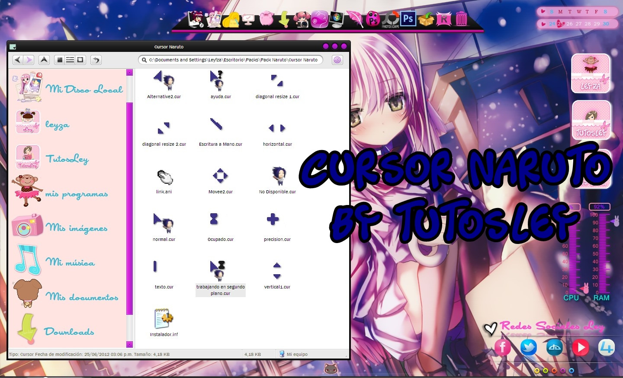Open DeviantArt social icon
623x378 pixels.
554,347
